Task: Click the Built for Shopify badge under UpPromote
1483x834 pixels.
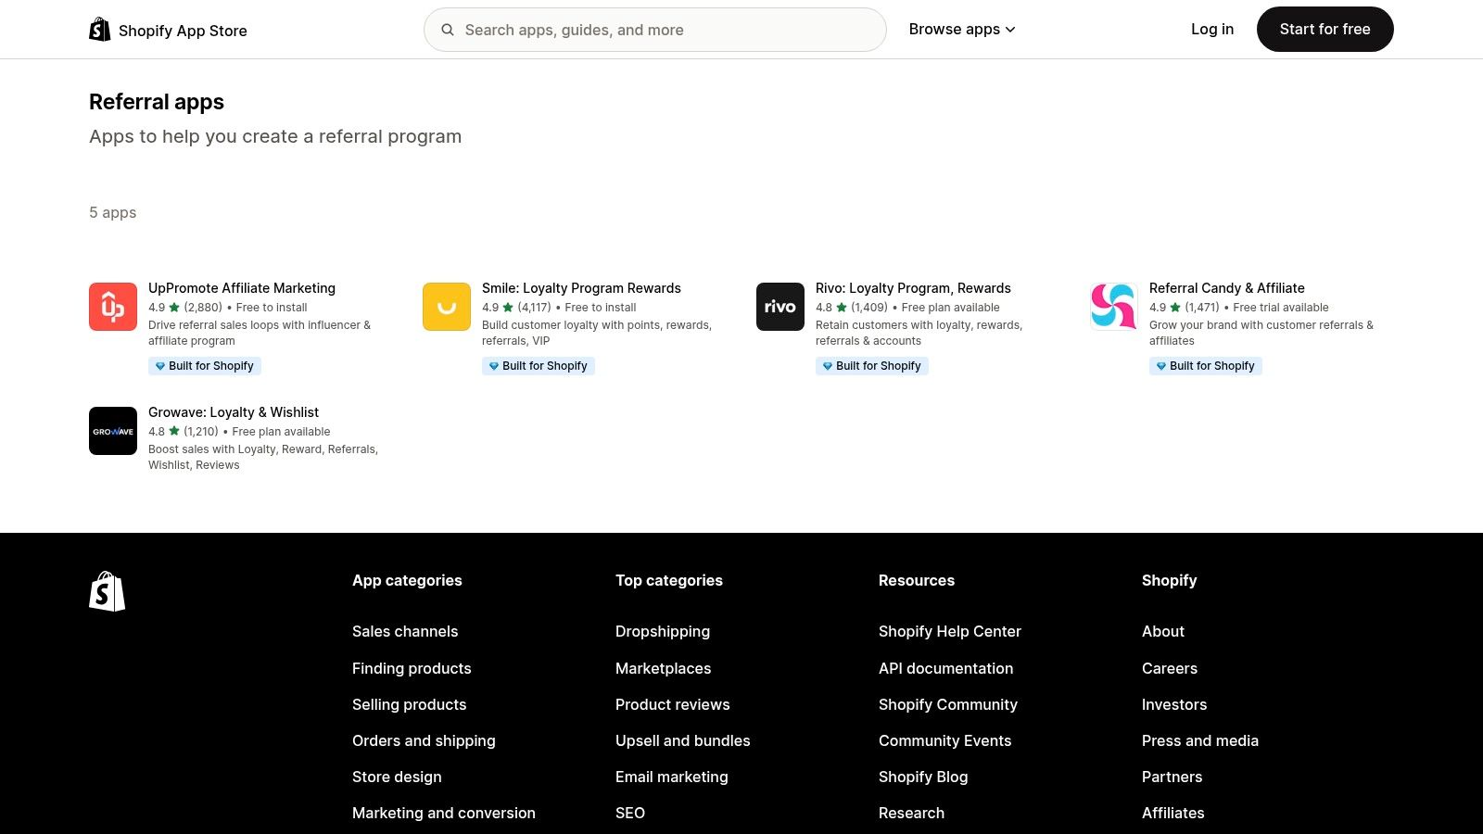Action: 205,365
